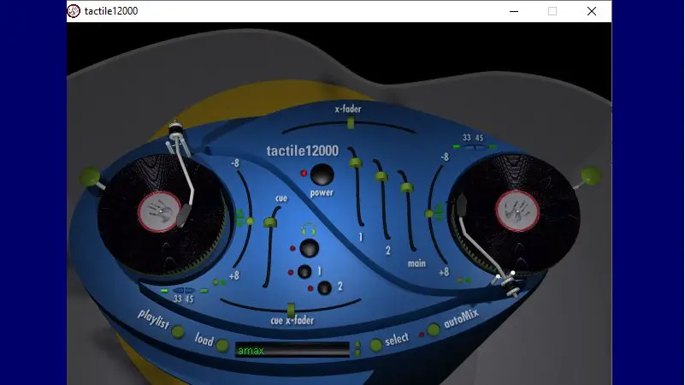Click the load button
The height and width of the screenshot is (385, 685).
coord(222,346)
